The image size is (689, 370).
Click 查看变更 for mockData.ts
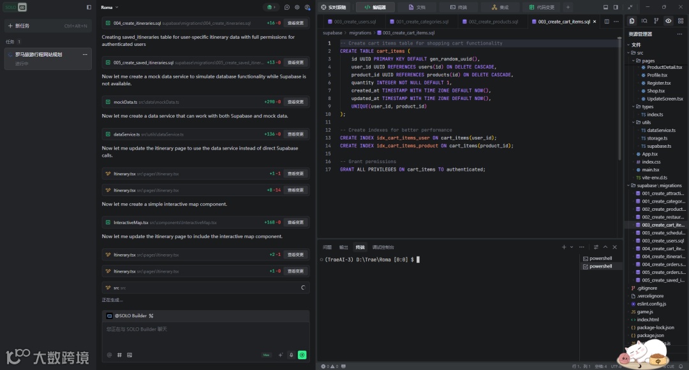295,102
